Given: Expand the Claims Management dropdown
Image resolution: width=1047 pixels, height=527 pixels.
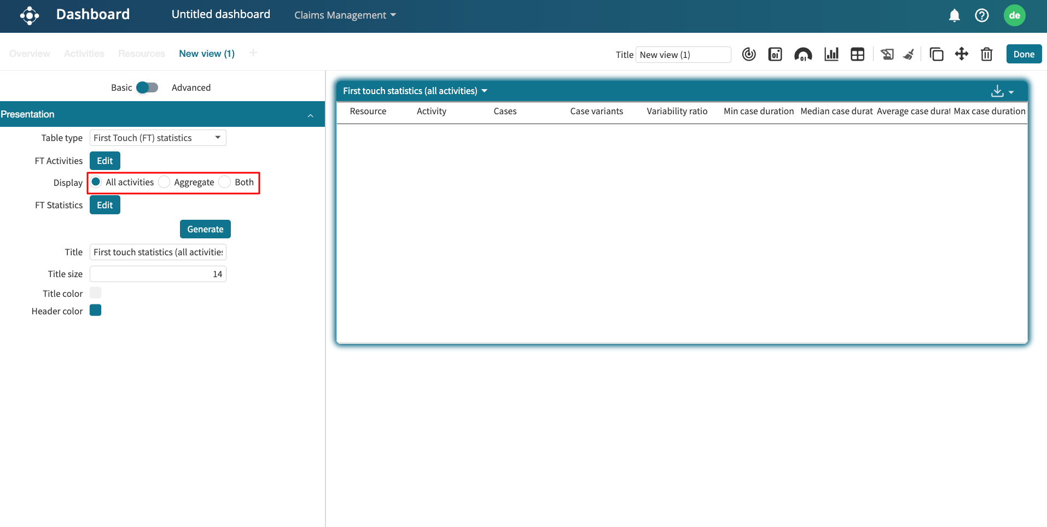Looking at the screenshot, I should coord(345,15).
